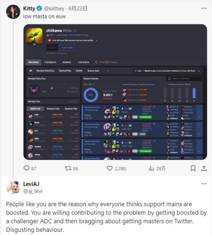The image size is (212, 235).
Task: Open more options on LeviAJ's reply
Action: [204, 184]
